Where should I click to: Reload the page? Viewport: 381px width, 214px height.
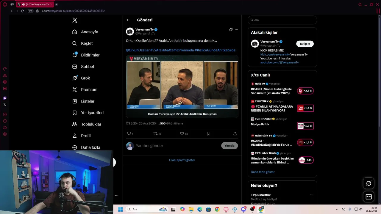(22, 11)
